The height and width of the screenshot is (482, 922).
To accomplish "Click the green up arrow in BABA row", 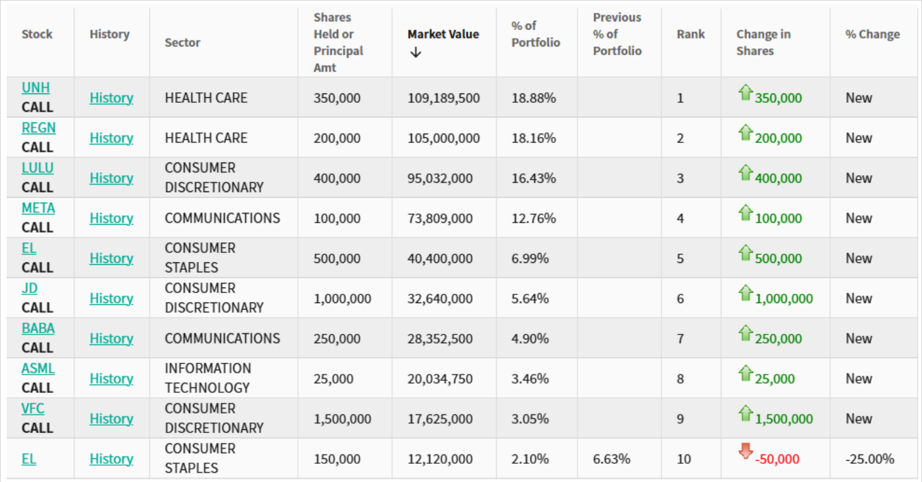I will 745,334.
